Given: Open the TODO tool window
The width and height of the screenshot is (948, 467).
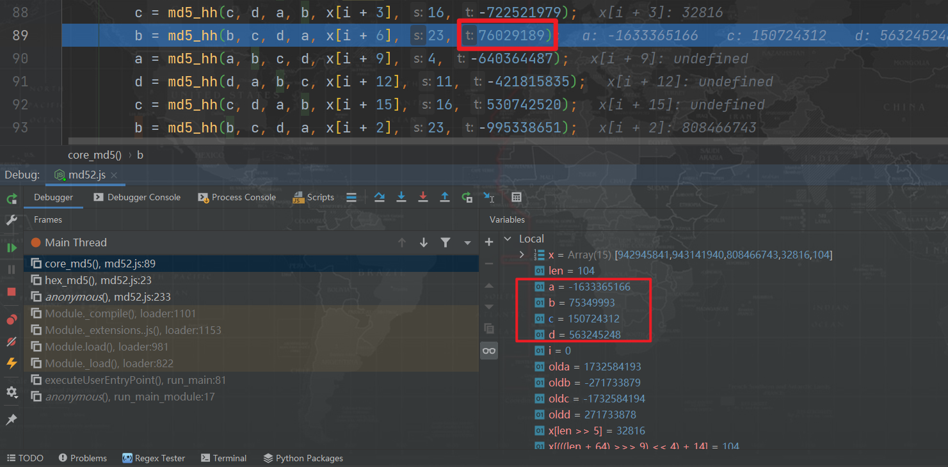Looking at the screenshot, I should 25,458.
